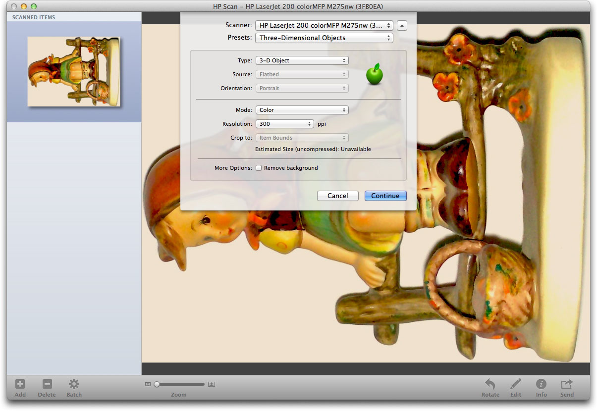This screenshot has height=411, width=597.
Task: Open the Scanner selection dropdown
Action: tap(324, 25)
